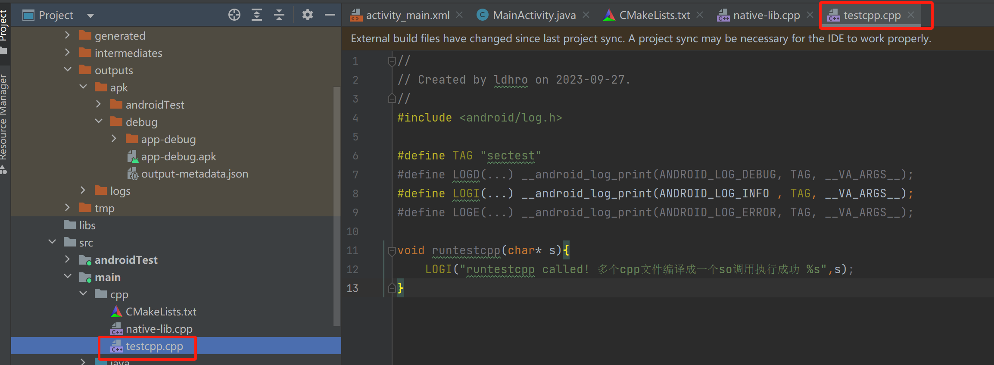Click the project sync notification banner text

pyautogui.click(x=641, y=38)
